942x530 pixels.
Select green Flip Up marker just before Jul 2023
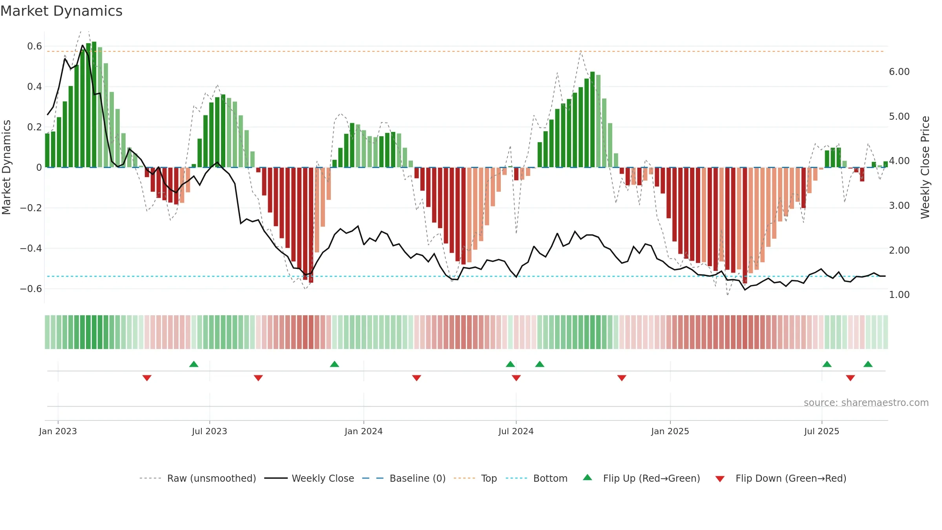(x=194, y=364)
